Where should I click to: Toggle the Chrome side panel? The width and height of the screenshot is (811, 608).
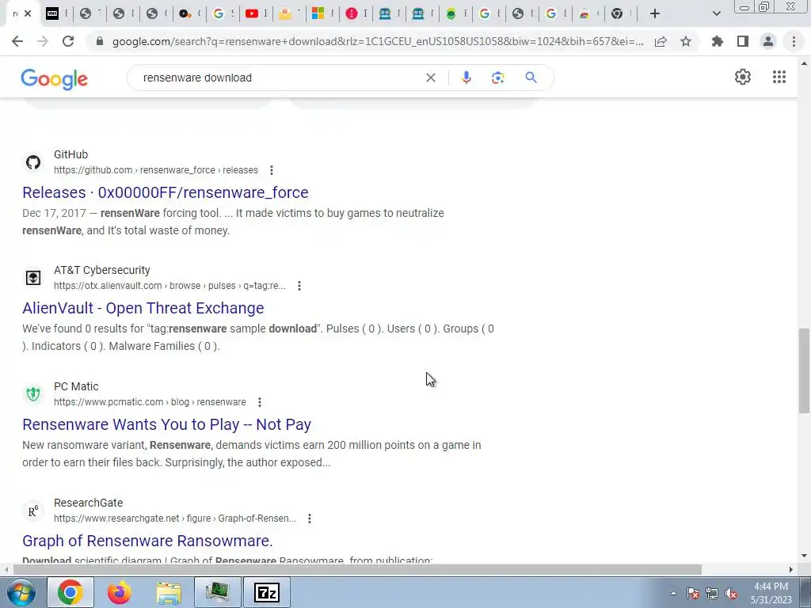[x=743, y=41]
